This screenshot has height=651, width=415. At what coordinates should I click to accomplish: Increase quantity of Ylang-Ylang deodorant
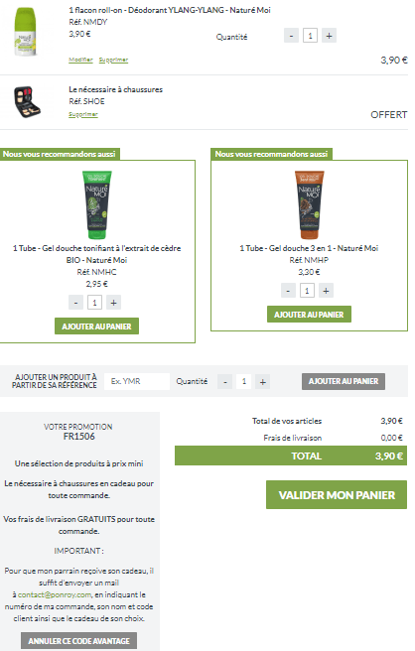(329, 36)
